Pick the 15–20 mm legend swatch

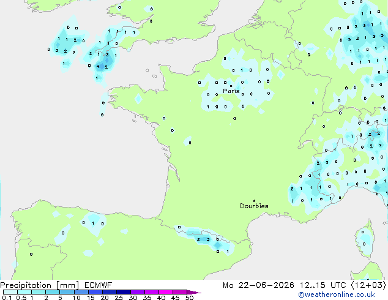[95, 292]
